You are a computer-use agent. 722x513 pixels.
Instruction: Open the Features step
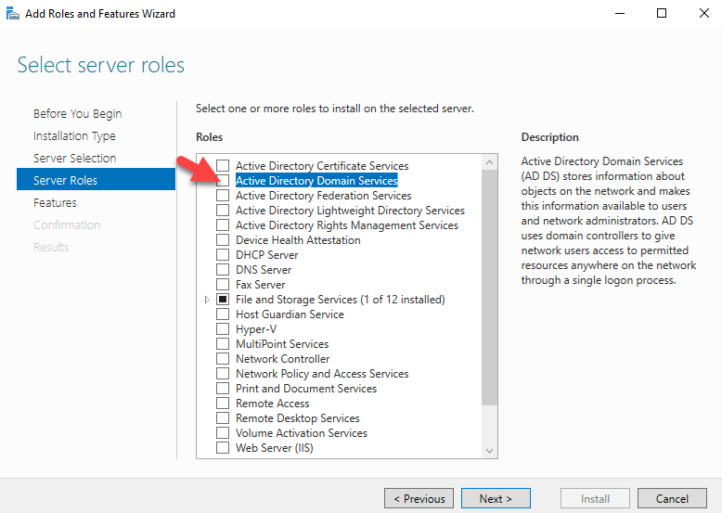tap(55, 203)
